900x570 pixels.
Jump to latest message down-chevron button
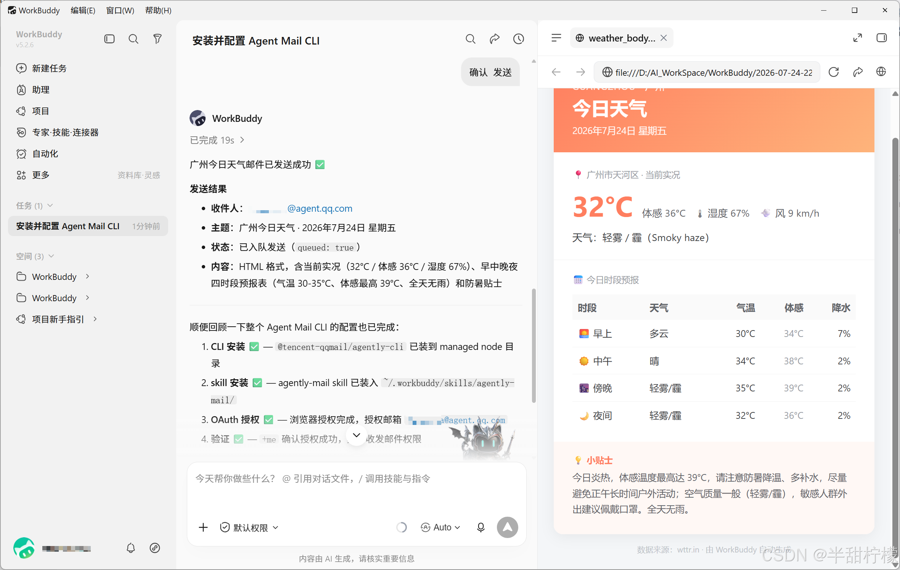(357, 435)
